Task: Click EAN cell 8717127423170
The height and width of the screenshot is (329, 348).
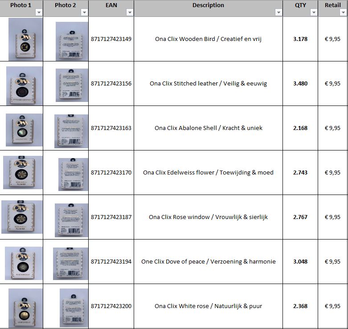Action: click(x=111, y=172)
